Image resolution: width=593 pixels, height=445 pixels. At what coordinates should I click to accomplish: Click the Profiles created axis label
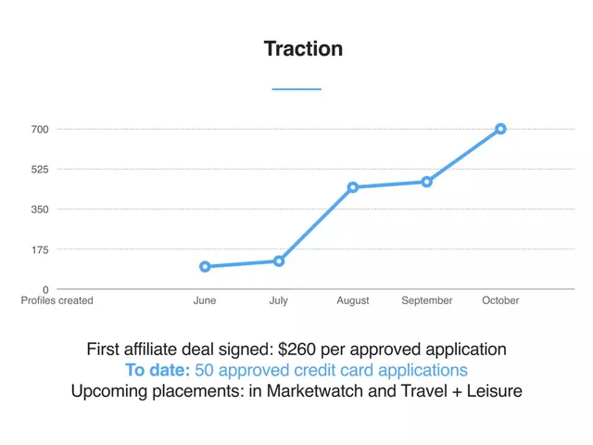pyautogui.click(x=57, y=300)
